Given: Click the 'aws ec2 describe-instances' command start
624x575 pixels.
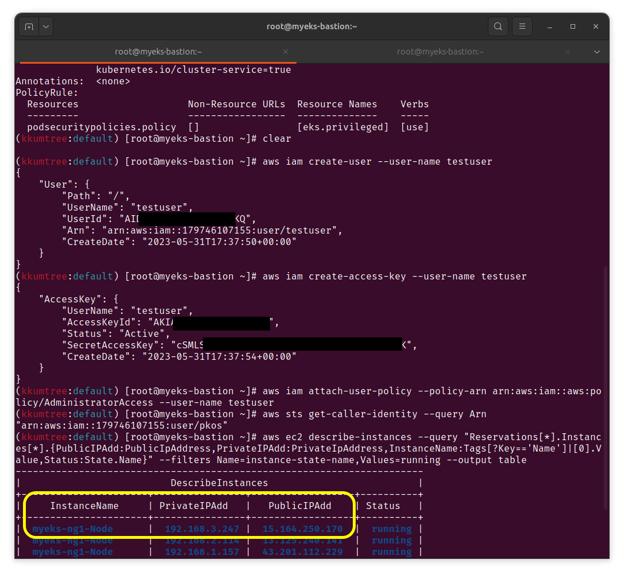Looking at the screenshot, I should [x=337, y=437].
